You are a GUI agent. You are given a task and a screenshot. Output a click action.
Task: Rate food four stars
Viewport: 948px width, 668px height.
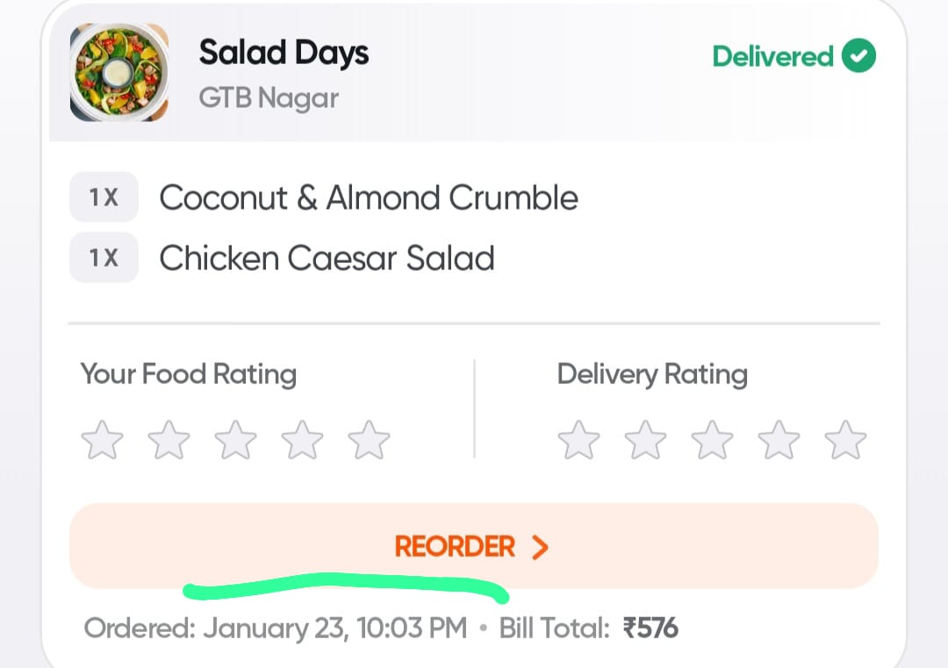(x=302, y=440)
